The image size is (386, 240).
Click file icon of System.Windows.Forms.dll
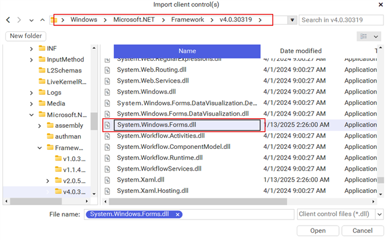click(107, 125)
